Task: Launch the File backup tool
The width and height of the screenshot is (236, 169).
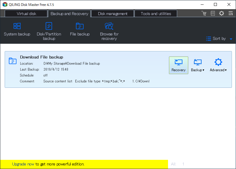Action: click(x=80, y=30)
